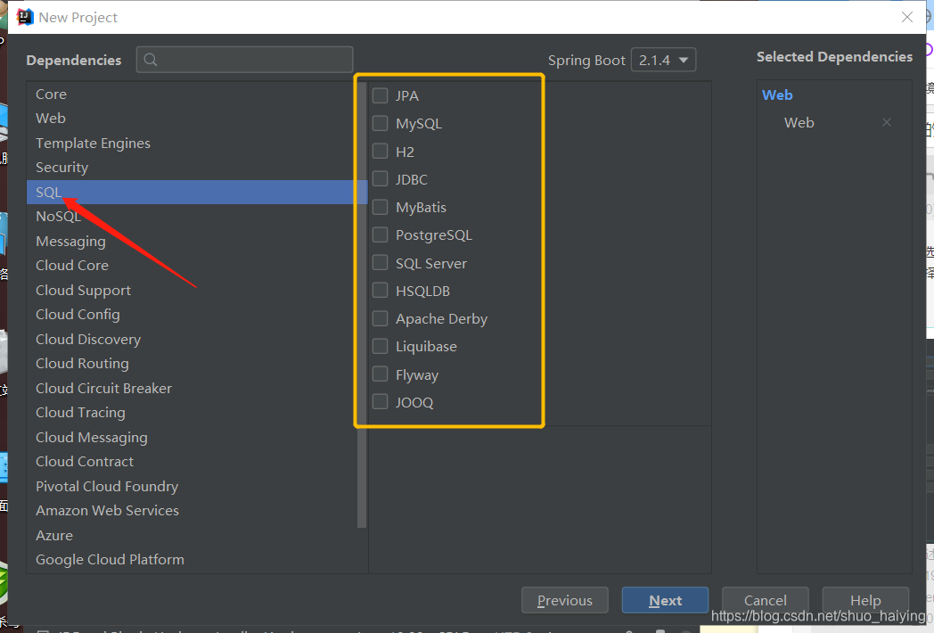Tick the JOOQ checkbox
Screen dimensions: 934x633
pos(380,402)
